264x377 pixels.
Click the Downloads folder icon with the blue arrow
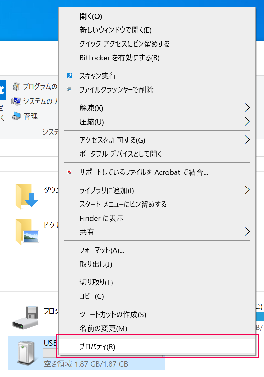coord(27,196)
